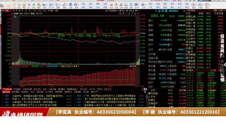Switch to the 60分 period tab

[45, 11]
